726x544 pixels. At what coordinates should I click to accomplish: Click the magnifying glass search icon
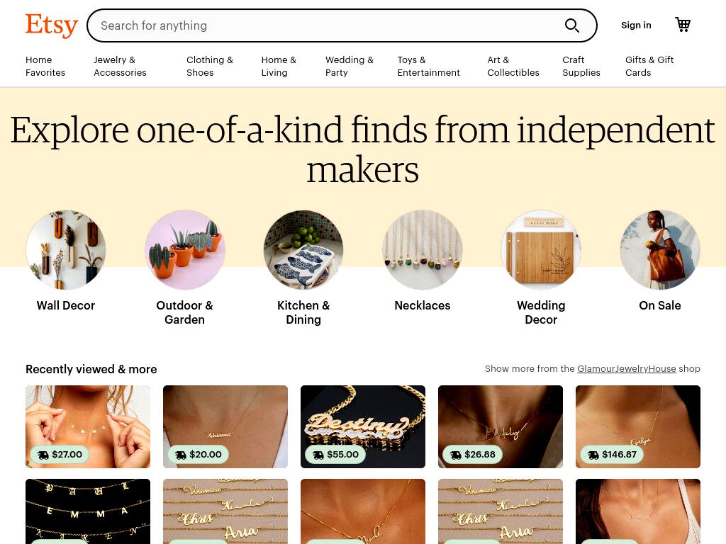tap(572, 25)
